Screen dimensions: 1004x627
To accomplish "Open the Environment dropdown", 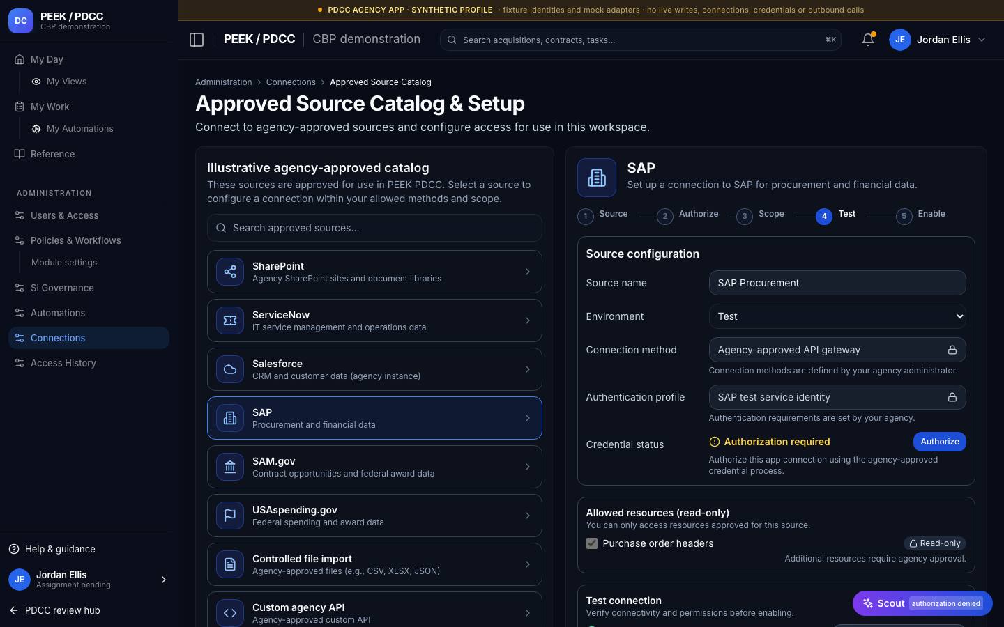I will click(x=837, y=316).
